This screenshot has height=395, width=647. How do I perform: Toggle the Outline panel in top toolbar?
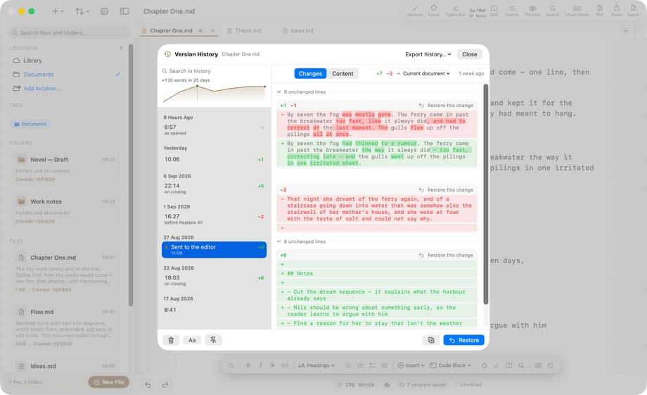point(512,11)
